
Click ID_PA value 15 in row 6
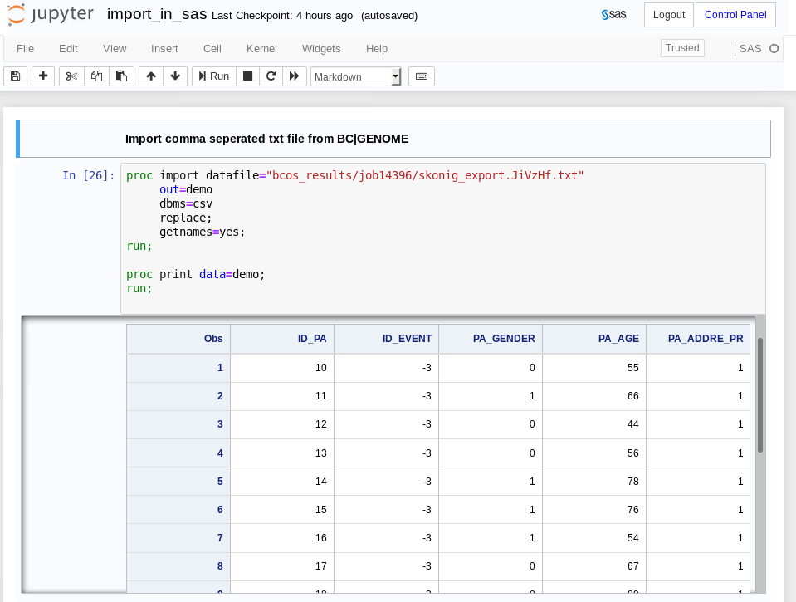pos(321,510)
